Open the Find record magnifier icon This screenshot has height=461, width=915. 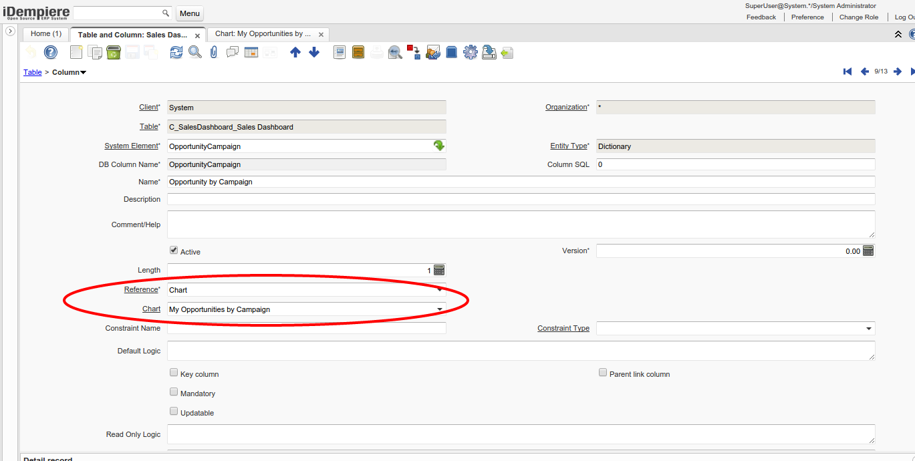pos(194,52)
